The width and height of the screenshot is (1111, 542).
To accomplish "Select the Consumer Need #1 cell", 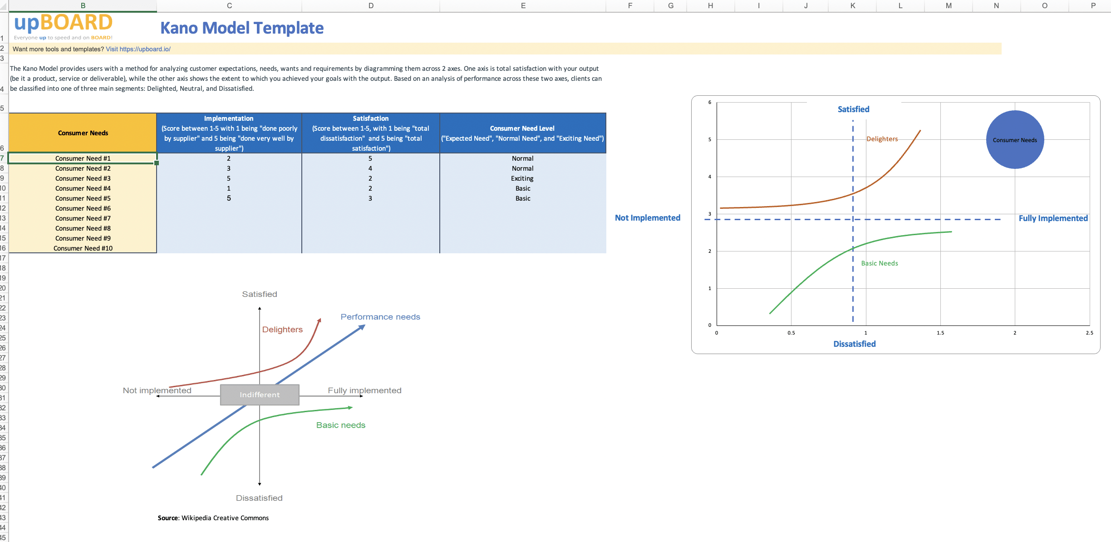I will tap(83, 158).
